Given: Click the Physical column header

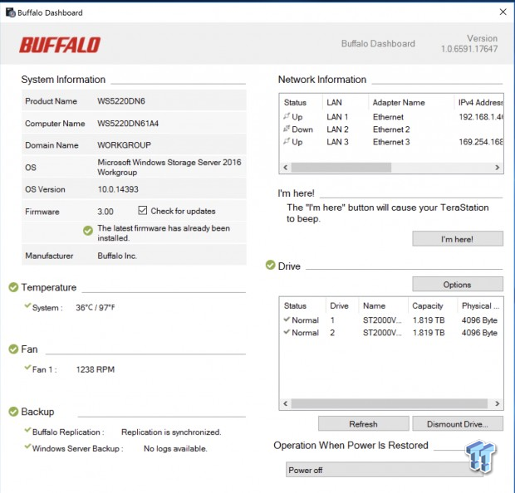Looking at the screenshot, I should coord(480,306).
